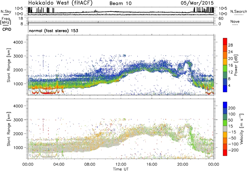Click the blue bottom of the power colorbar
The width and height of the screenshot is (247, 171).
pyautogui.click(x=225, y=89)
